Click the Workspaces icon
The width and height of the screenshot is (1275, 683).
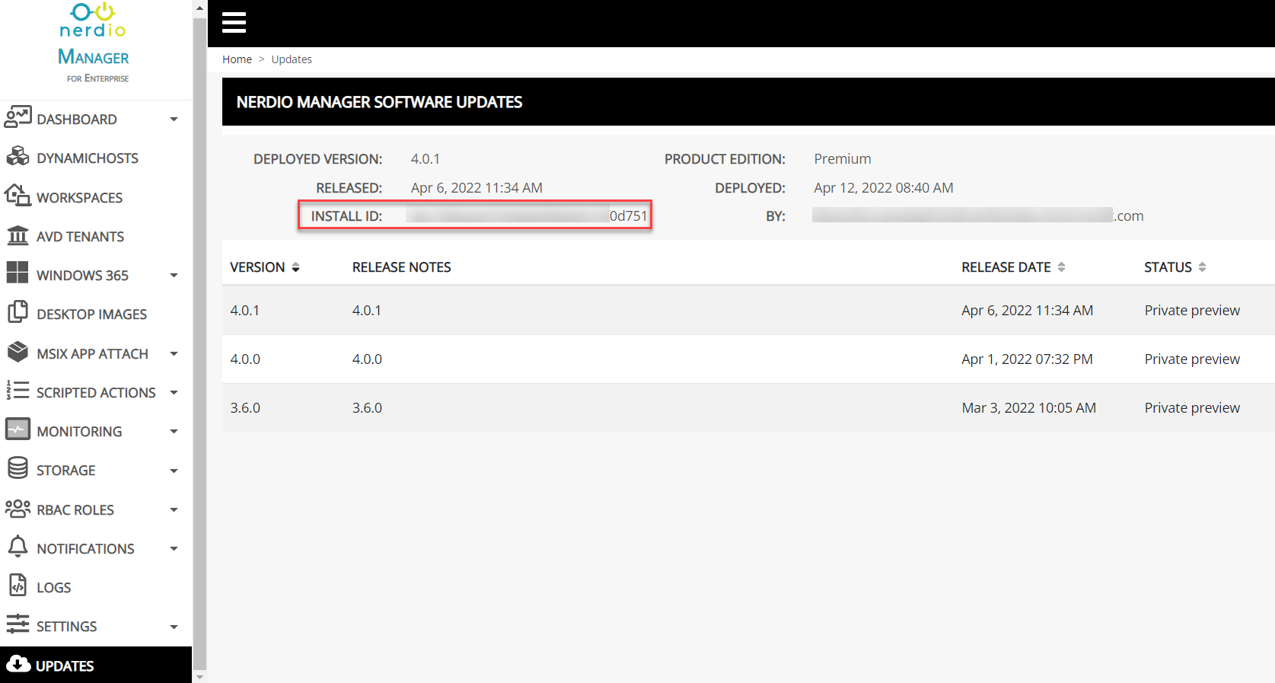pos(18,196)
